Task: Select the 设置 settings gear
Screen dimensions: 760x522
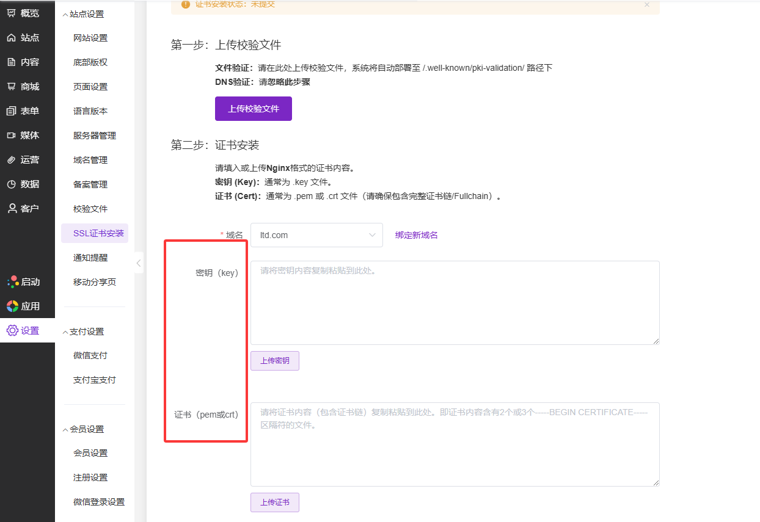Action: click(12, 330)
